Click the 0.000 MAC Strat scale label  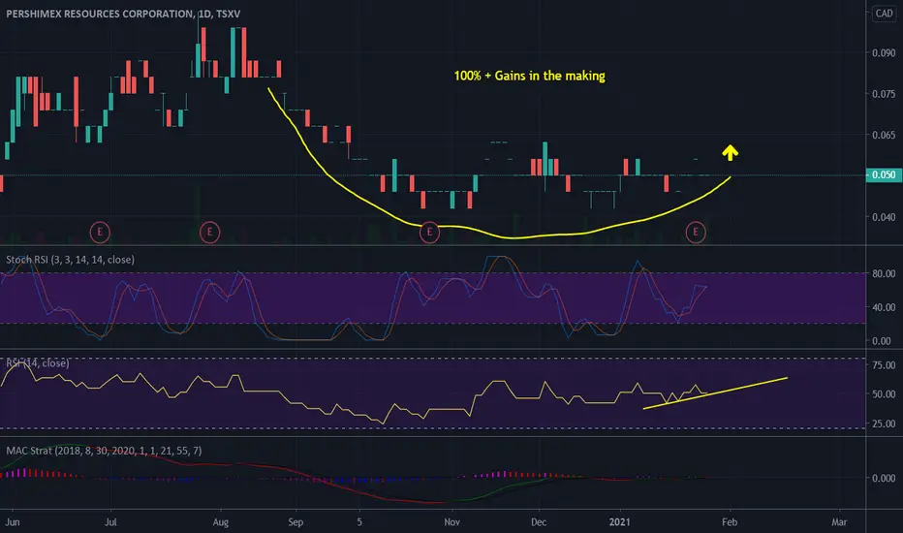pyautogui.click(x=884, y=478)
